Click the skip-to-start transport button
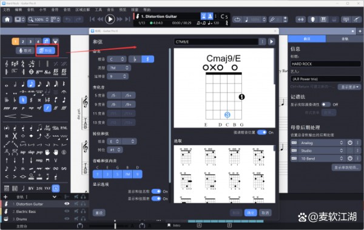Viewport: 364px width, 230px height. tap(92, 19)
